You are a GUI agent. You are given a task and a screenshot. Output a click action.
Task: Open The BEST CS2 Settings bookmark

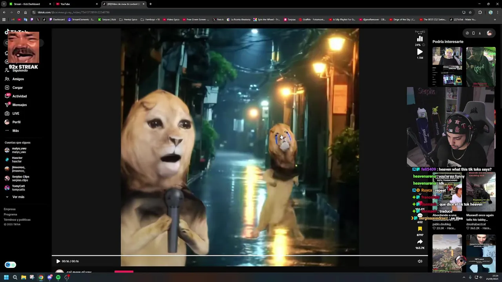[433, 20]
